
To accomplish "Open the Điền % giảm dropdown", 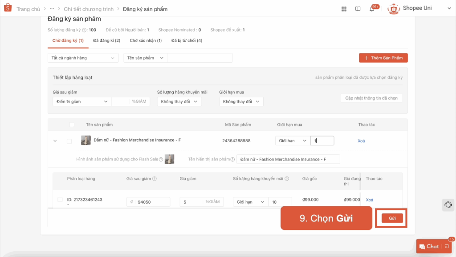I will (82, 101).
